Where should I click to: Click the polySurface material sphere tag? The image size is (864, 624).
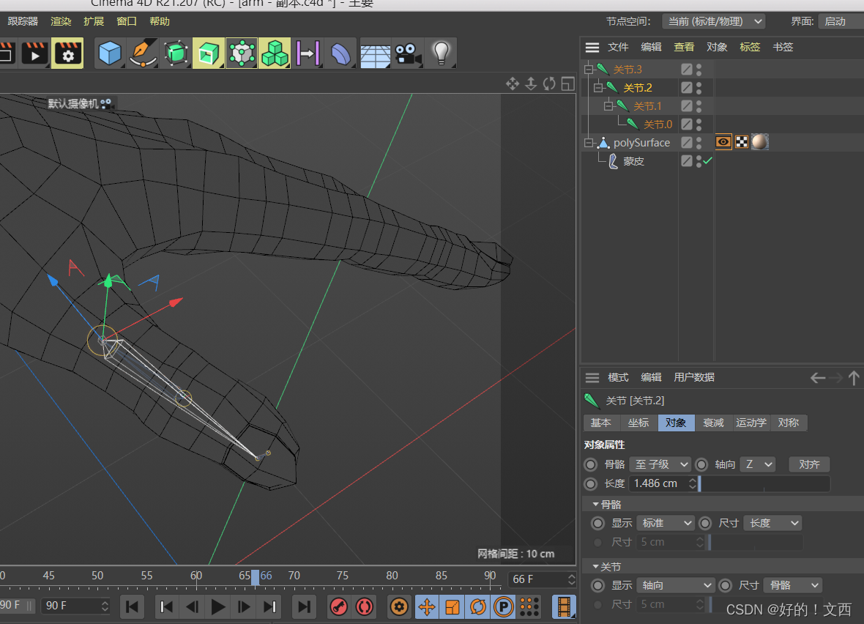(x=759, y=142)
